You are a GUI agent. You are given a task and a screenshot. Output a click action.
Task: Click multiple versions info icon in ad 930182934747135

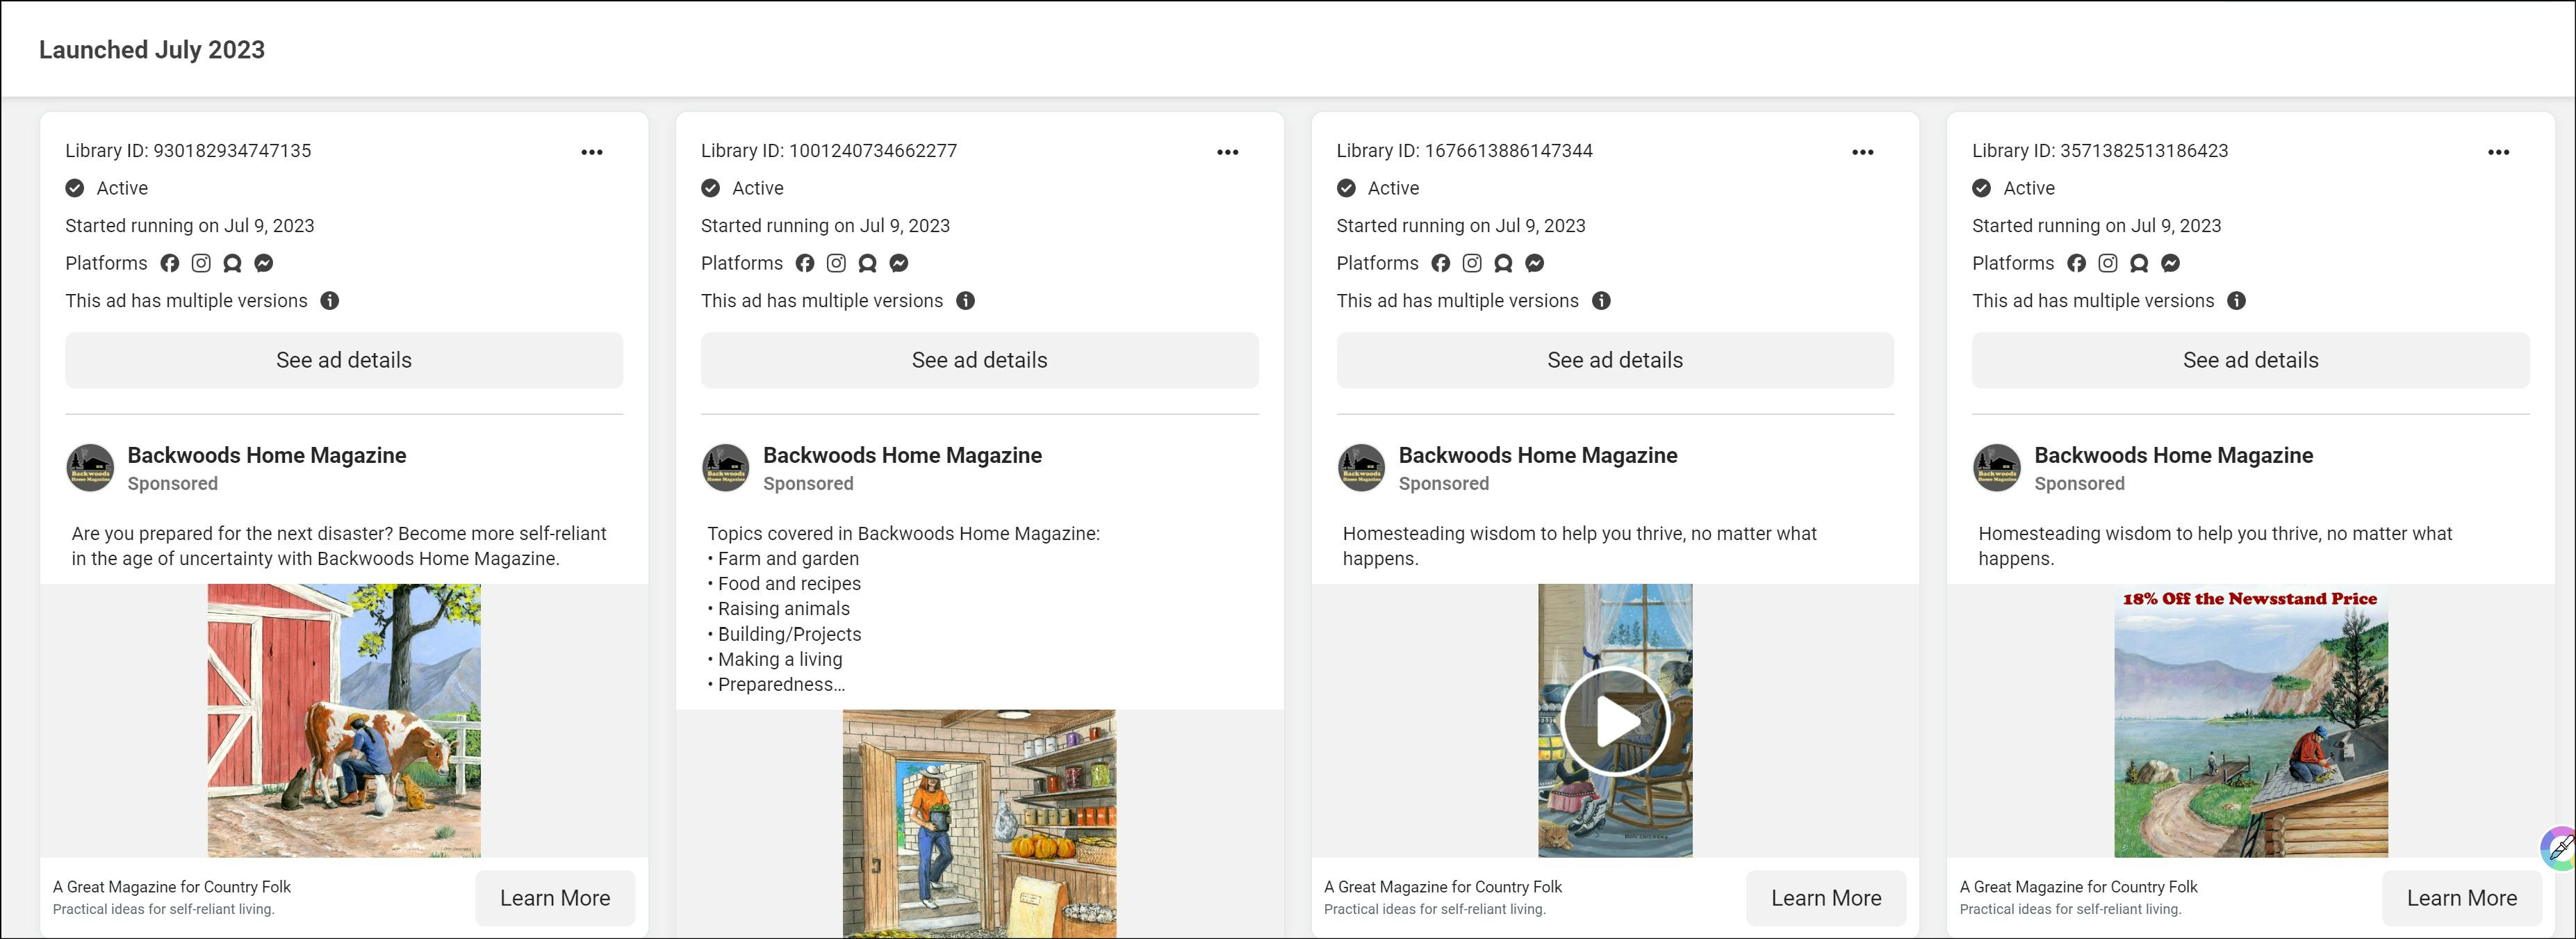click(x=330, y=301)
